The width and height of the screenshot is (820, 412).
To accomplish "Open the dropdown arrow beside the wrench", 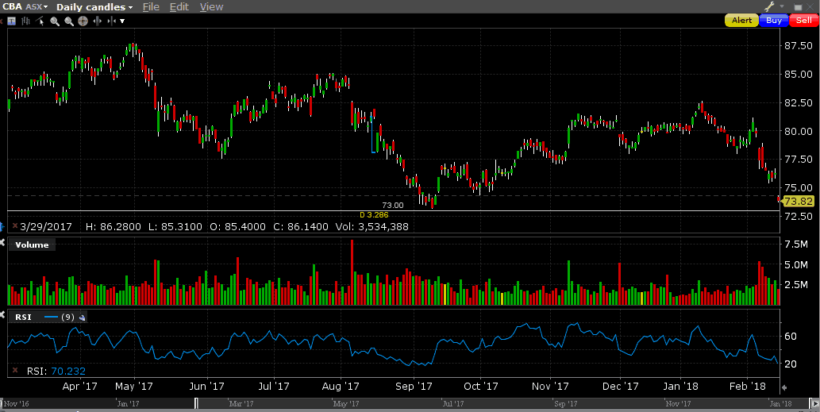I will (782, 6).
